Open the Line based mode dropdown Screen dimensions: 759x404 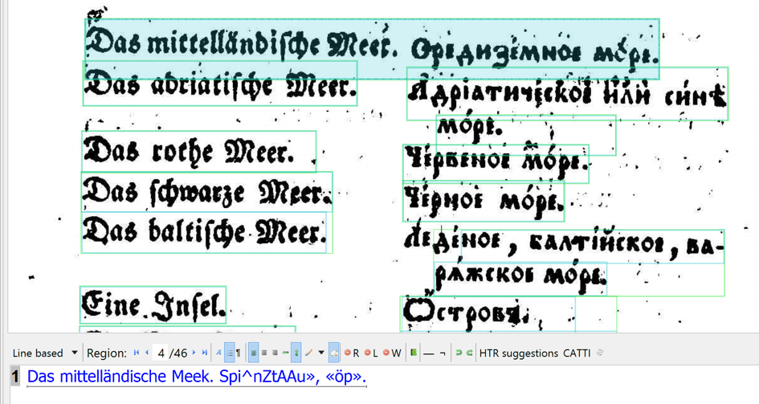[75, 353]
